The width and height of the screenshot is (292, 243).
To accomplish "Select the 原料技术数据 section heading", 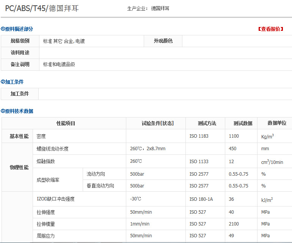I will click(x=17, y=111).
